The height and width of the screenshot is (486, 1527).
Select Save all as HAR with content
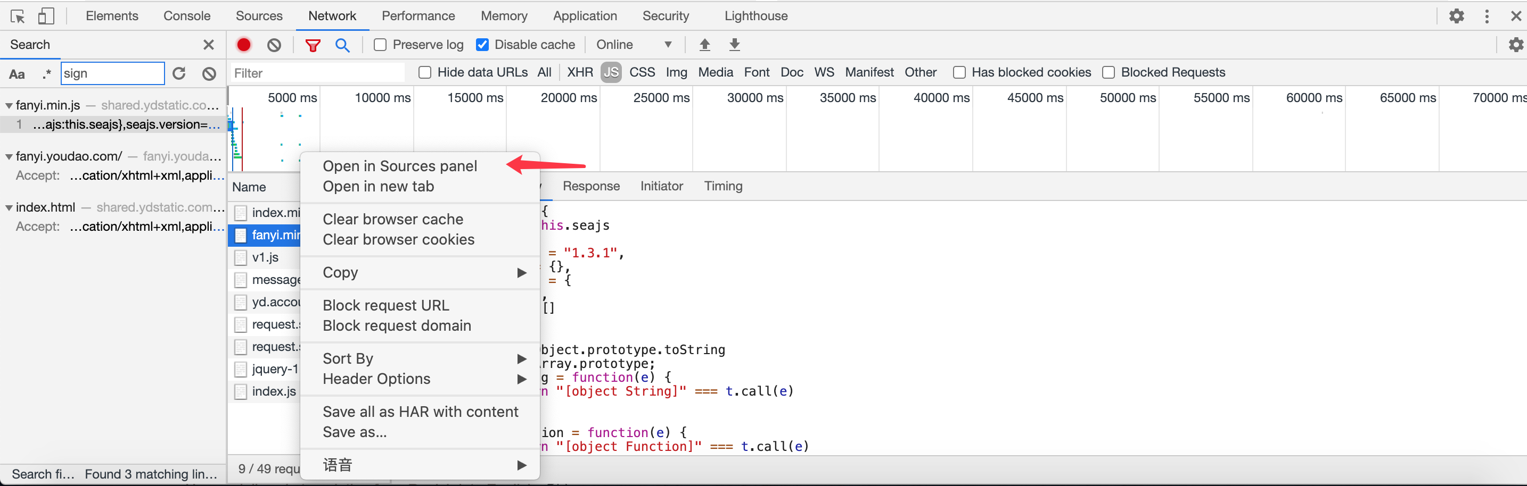click(x=420, y=412)
